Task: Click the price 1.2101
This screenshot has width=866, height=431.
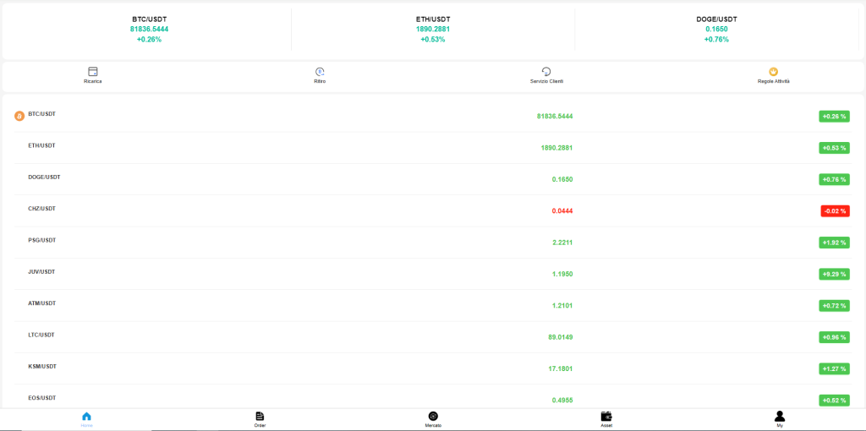Action: point(562,305)
